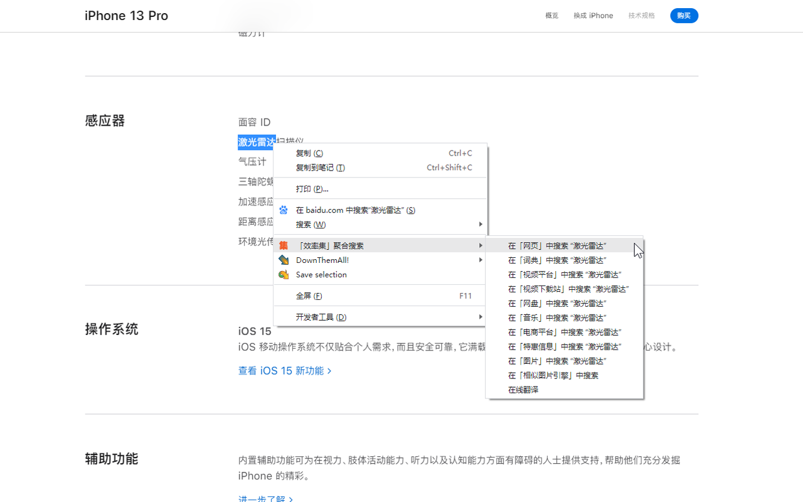Open the 搜索 (W) submenu
The image size is (803, 502).
[380, 225]
